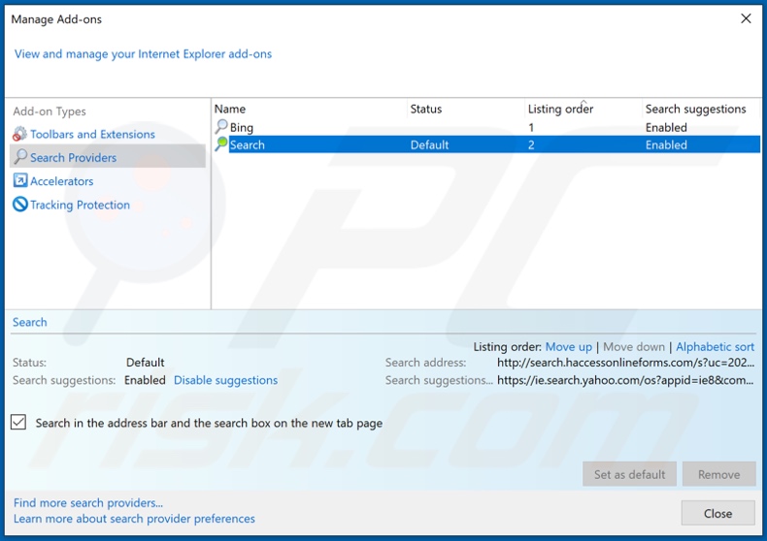Sort by Search suggestions column header

(695, 109)
